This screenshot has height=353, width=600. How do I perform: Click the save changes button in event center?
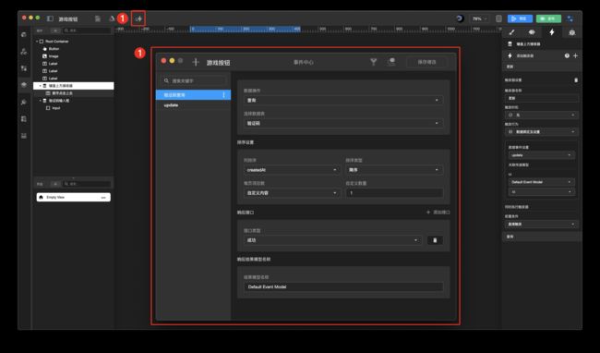click(426, 62)
